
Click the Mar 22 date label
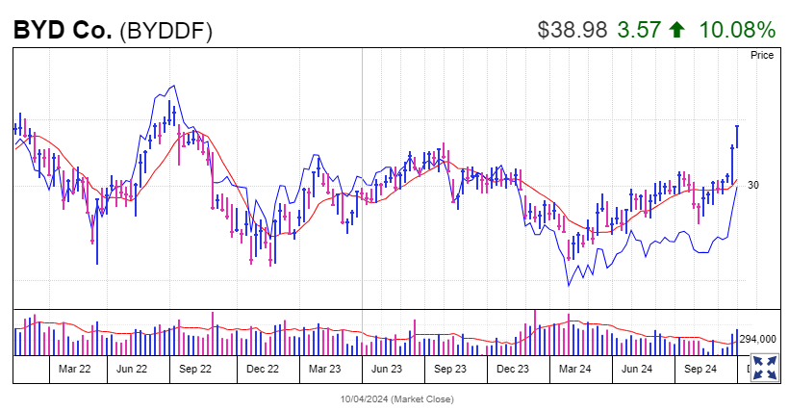(74, 369)
